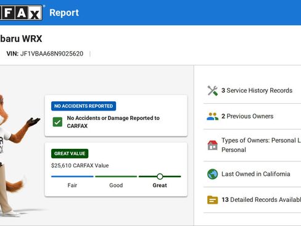The width and height of the screenshot is (301, 226).
Task: Click the Great label
Action: (160, 185)
